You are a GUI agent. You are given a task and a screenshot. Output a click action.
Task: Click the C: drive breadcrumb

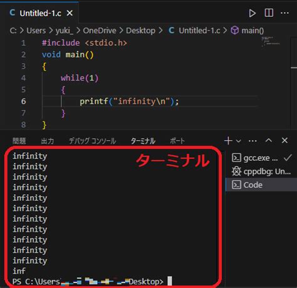tap(13, 31)
